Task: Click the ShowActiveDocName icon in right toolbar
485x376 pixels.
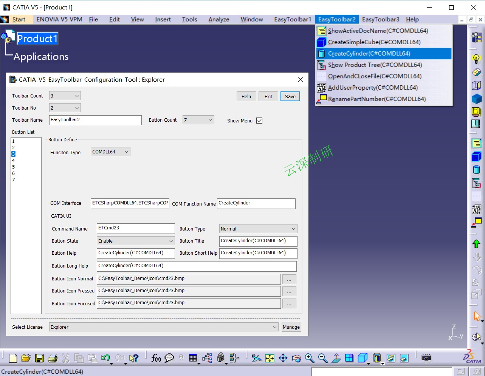Action: [x=476, y=143]
